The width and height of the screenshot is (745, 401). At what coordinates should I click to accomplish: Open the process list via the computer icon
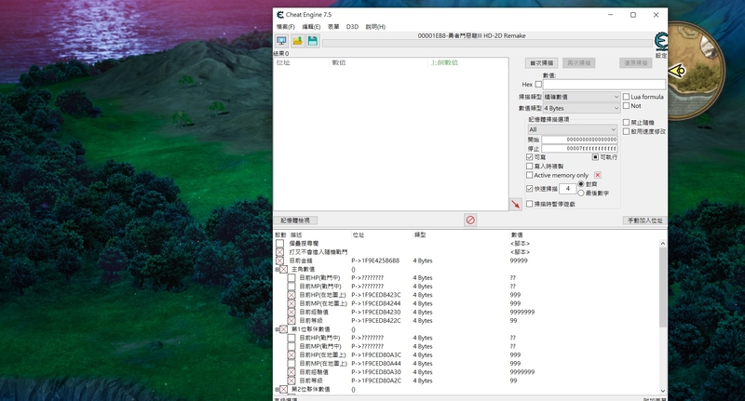tap(281, 41)
